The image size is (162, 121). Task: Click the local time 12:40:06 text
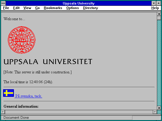click(x=28, y=82)
